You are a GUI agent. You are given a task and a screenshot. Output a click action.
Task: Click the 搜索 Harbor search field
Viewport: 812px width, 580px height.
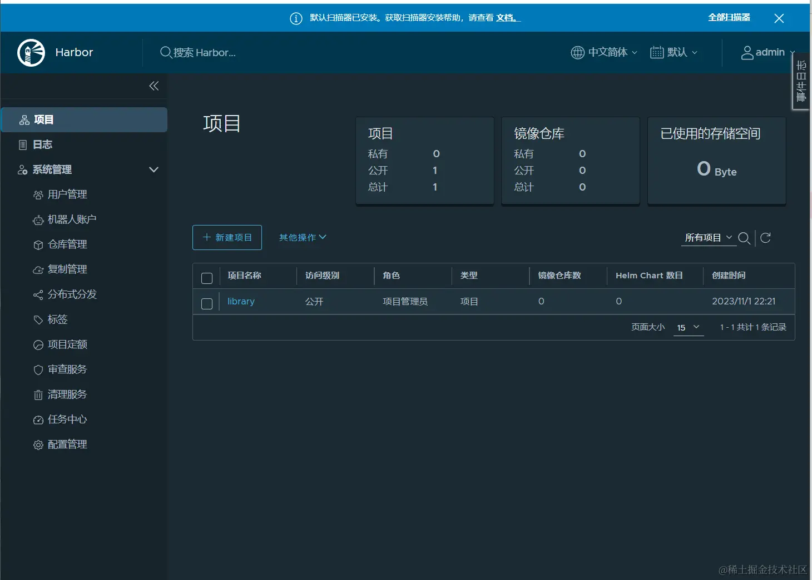205,53
